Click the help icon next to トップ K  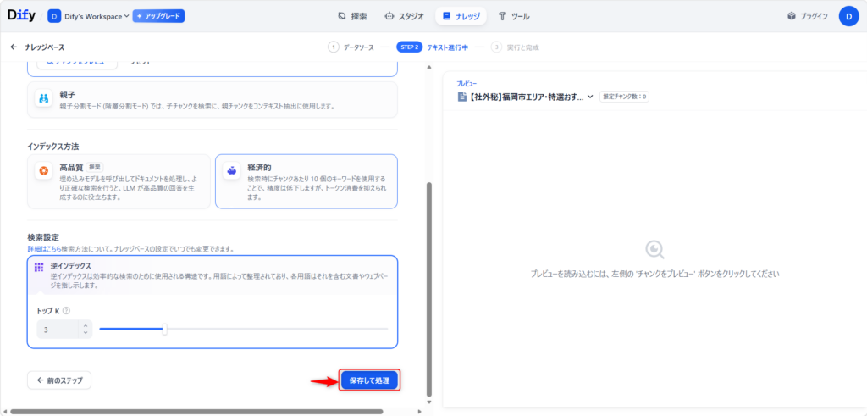66,311
